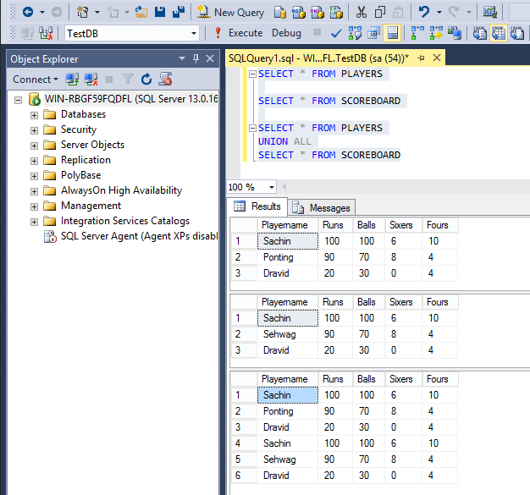Switch to the Messages tab

click(322, 208)
